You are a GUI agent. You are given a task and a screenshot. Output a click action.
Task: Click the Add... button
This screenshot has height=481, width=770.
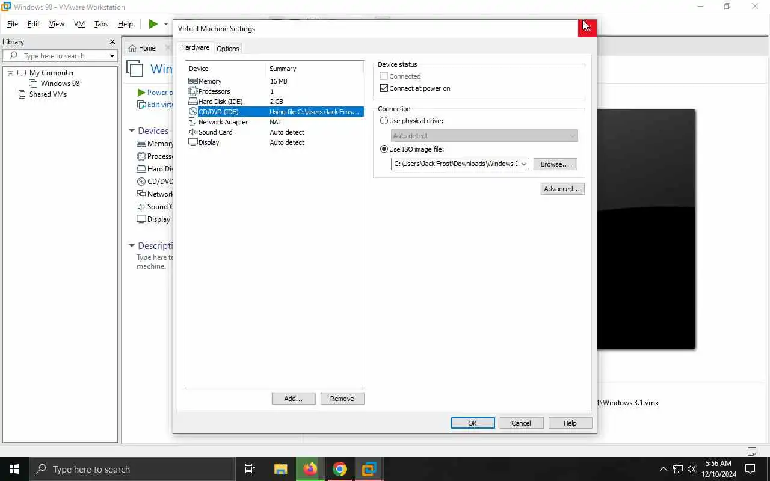point(294,399)
